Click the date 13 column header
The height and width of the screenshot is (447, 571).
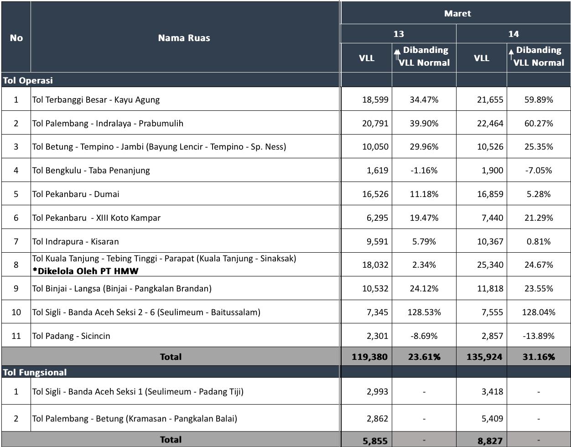coord(398,34)
